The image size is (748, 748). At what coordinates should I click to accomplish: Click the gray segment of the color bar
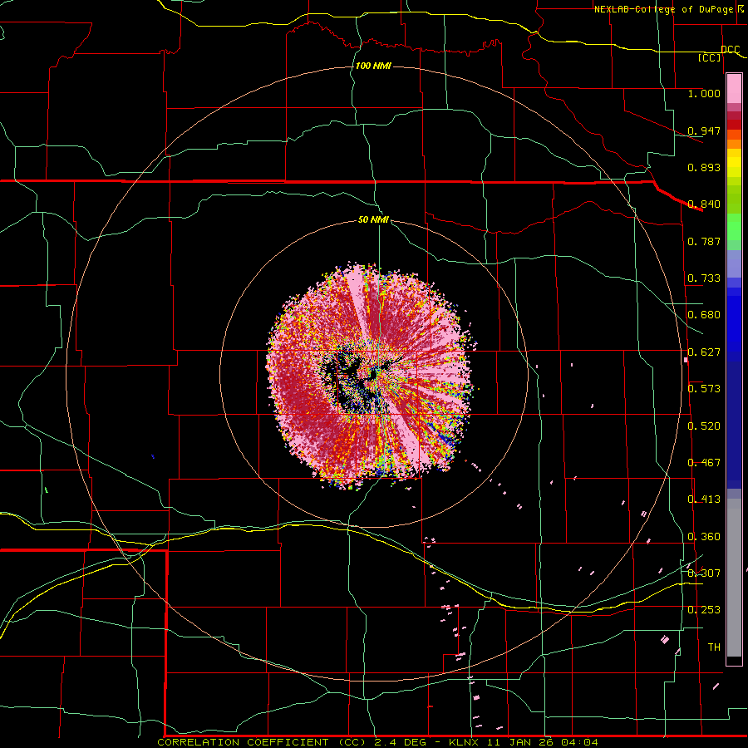point(734,578)
